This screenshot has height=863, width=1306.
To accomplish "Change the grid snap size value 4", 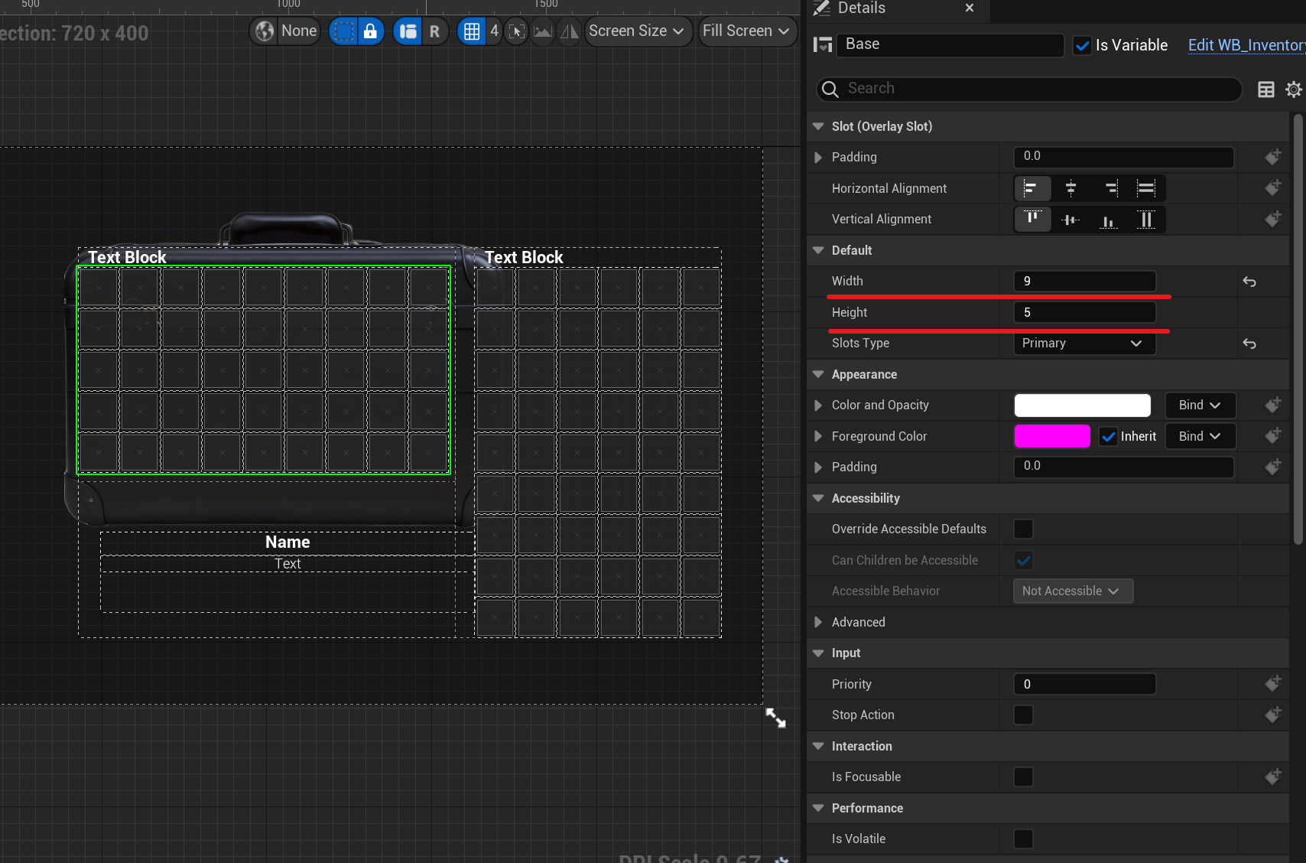I will click(494, 31).
